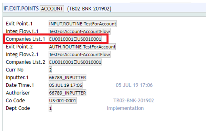
Task: Select the Companies List.2 value field
Action: (75, 62)
